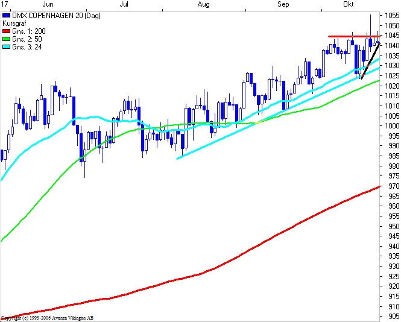
Task: Click the green Gns. 2 legend swatch
Action: (x=7, y=39)
